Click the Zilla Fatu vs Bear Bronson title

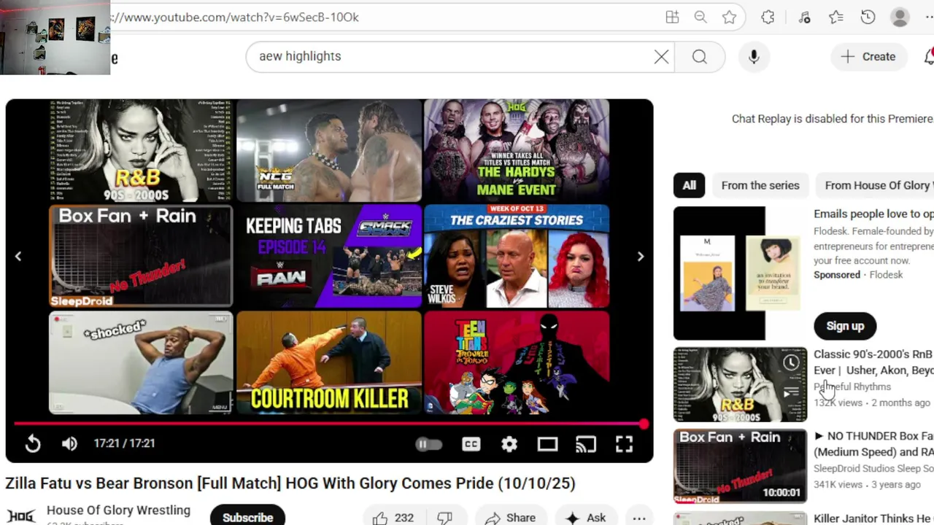(x=290, y=483)
